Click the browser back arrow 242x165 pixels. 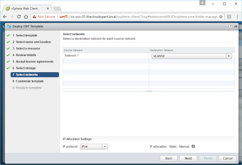[x=5, y=17]
